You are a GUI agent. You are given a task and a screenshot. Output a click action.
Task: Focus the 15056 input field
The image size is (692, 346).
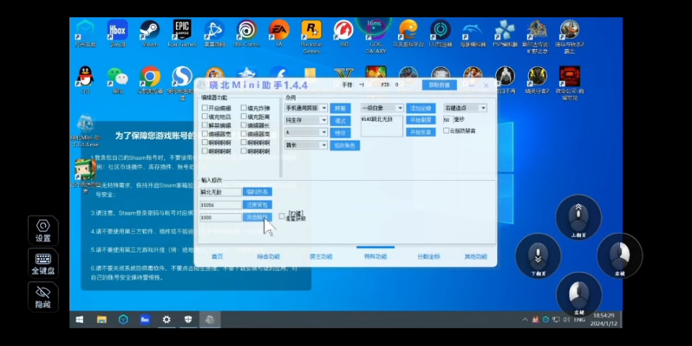click(221, 205)
